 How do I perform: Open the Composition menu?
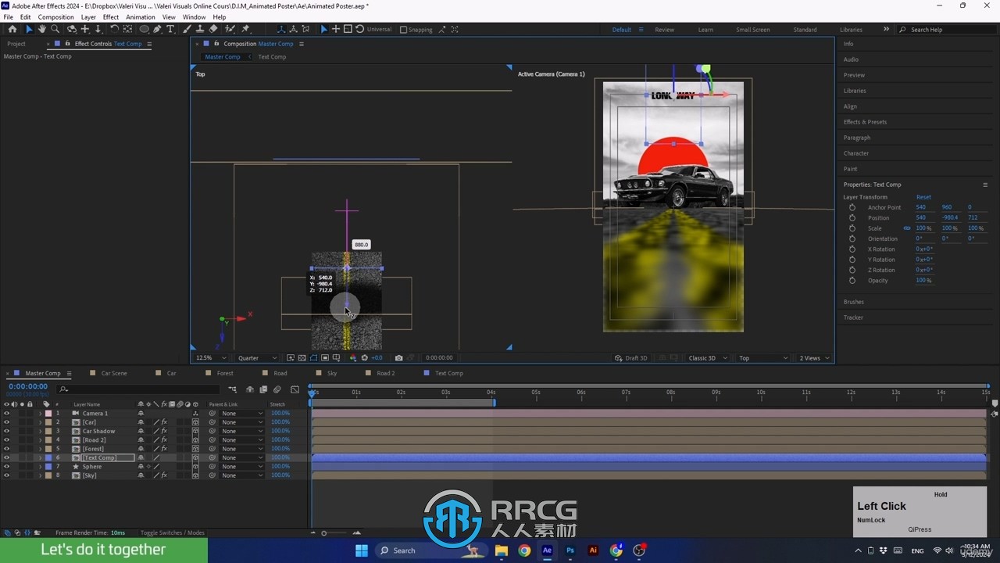click(55, 16)
